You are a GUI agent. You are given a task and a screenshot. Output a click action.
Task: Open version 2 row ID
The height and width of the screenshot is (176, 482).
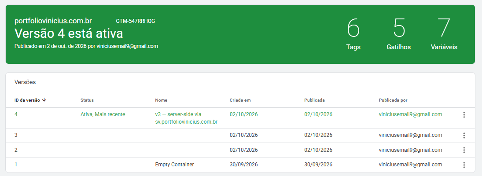[16, 150]
